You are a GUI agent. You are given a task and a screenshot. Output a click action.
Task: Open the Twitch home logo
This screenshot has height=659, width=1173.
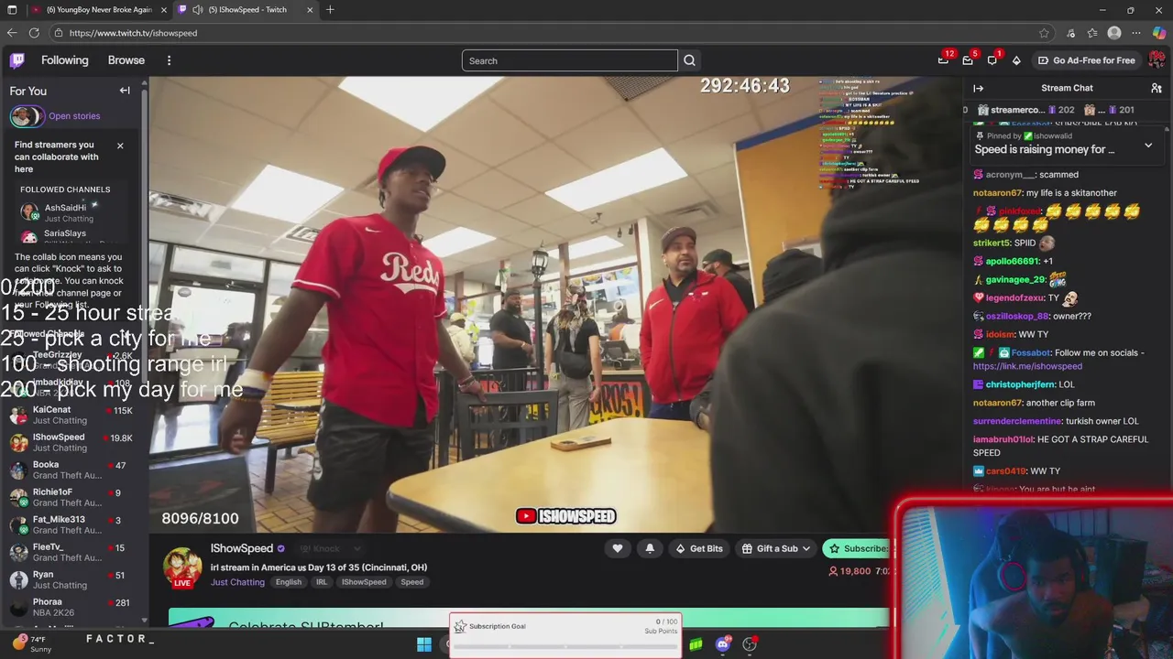pyautogui.click(x=16, y=60)
